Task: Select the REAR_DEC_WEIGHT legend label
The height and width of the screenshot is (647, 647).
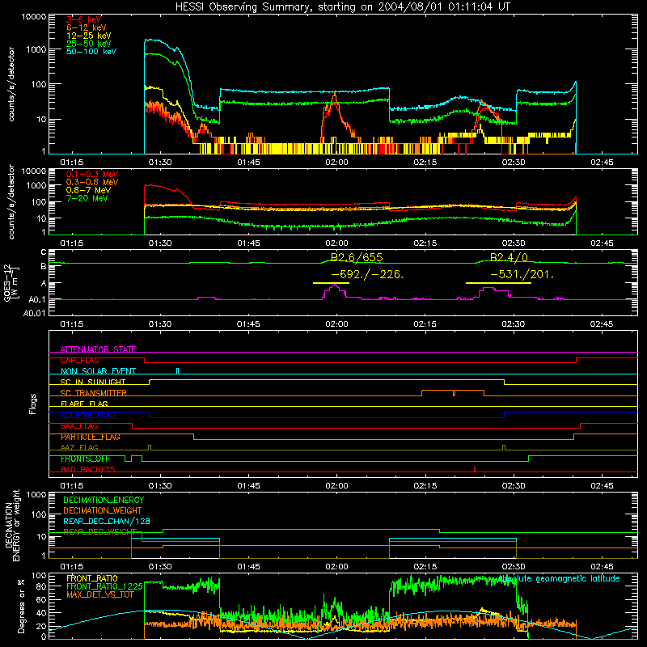Action: (99, 532)
